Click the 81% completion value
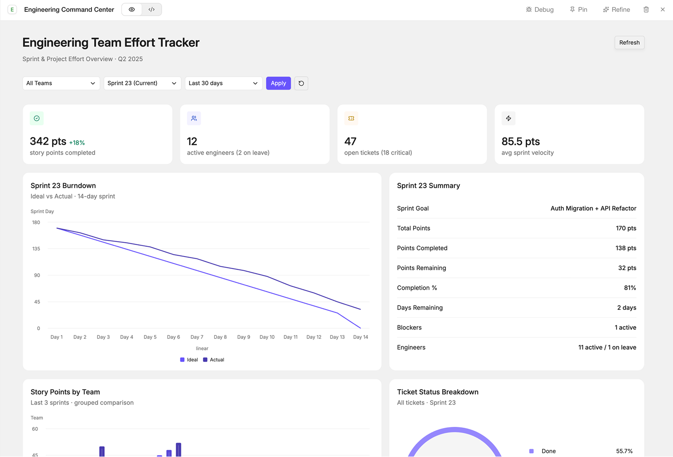 [x=630, y=288]
